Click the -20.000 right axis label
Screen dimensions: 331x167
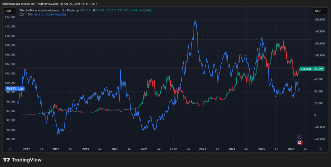pyautogui.click(x=320, y=127)
